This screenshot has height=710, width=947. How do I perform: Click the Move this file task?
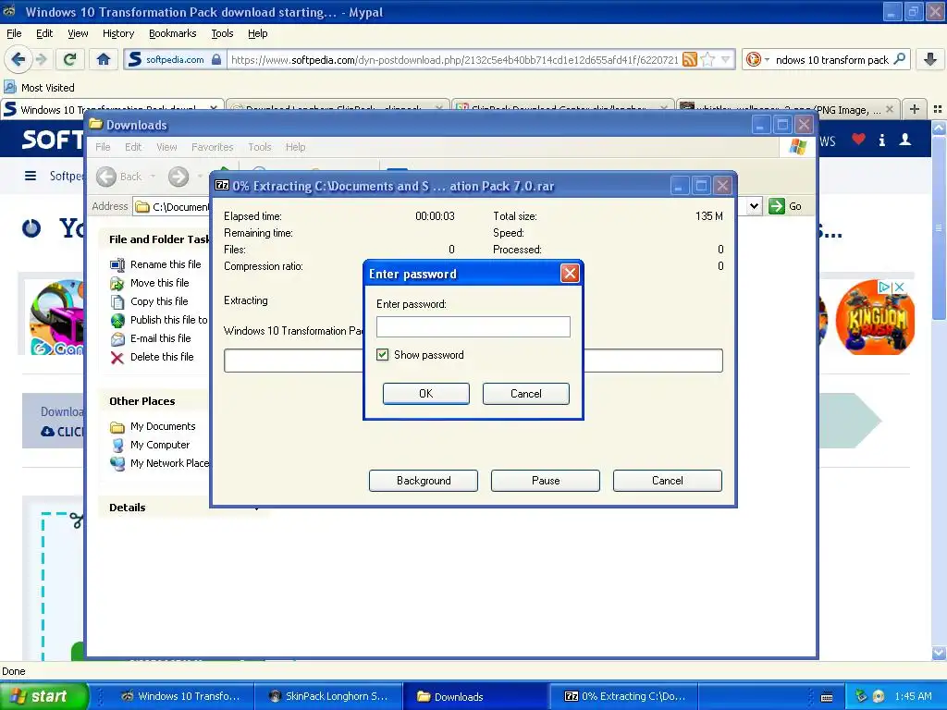coord(149,283)
